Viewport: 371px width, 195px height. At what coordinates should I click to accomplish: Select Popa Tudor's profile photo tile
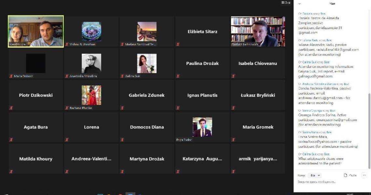click(x=202, y=127)
